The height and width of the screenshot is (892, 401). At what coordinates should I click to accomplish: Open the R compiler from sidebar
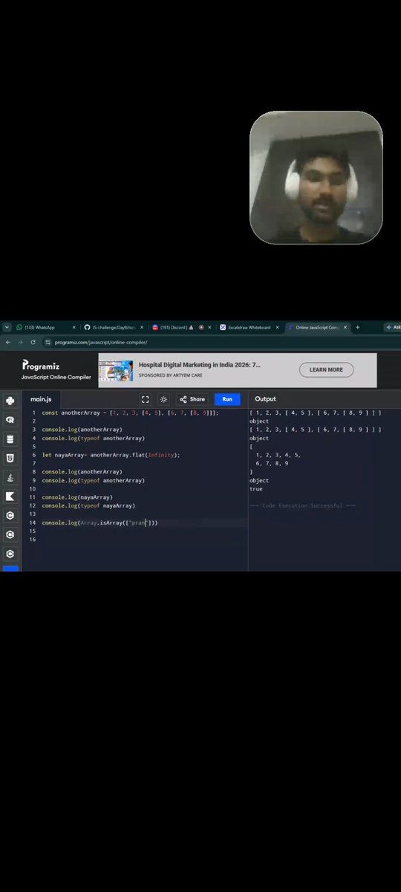click(10, 420)
